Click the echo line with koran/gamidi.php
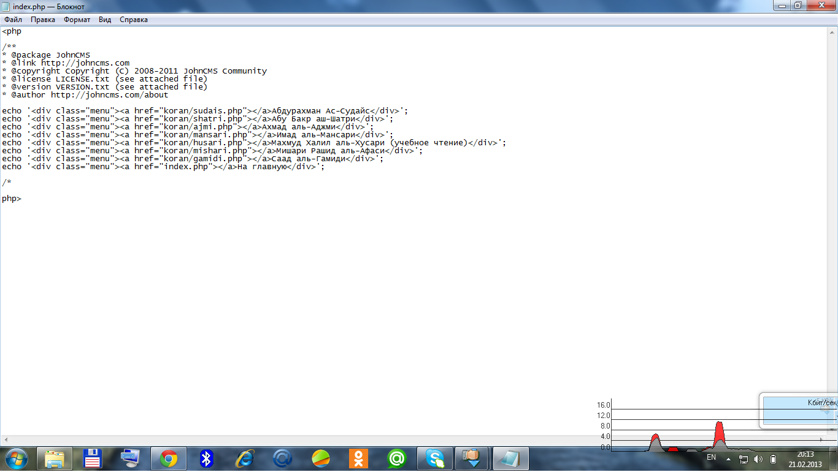 point(193,159)
